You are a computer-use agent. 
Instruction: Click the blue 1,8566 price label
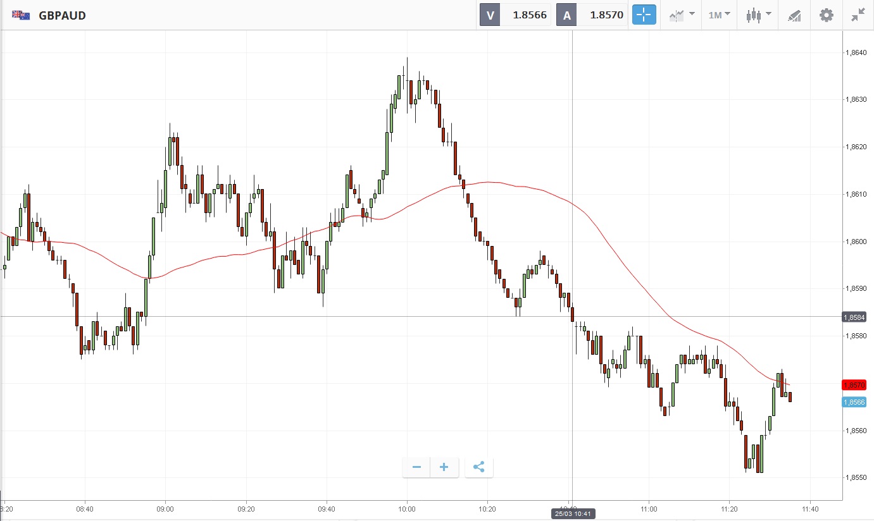click(x=858, y=402)
